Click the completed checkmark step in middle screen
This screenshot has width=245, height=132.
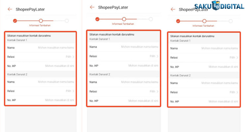pos(97,19)
